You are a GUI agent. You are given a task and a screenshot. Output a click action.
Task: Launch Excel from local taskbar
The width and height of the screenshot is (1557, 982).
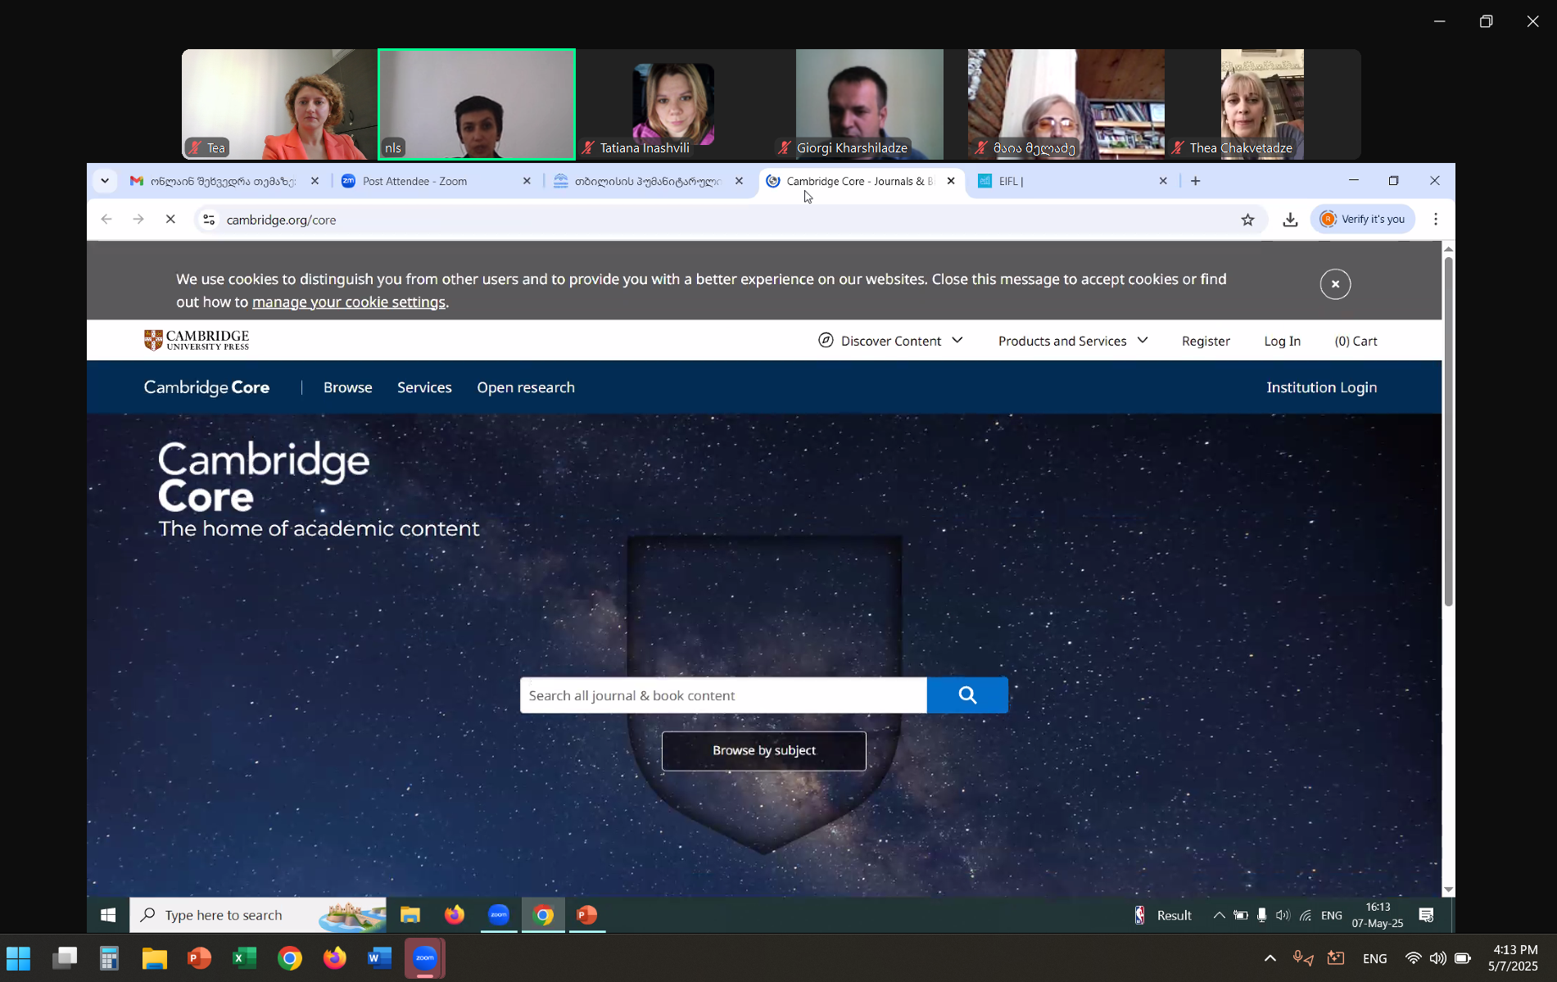point(244,958)
